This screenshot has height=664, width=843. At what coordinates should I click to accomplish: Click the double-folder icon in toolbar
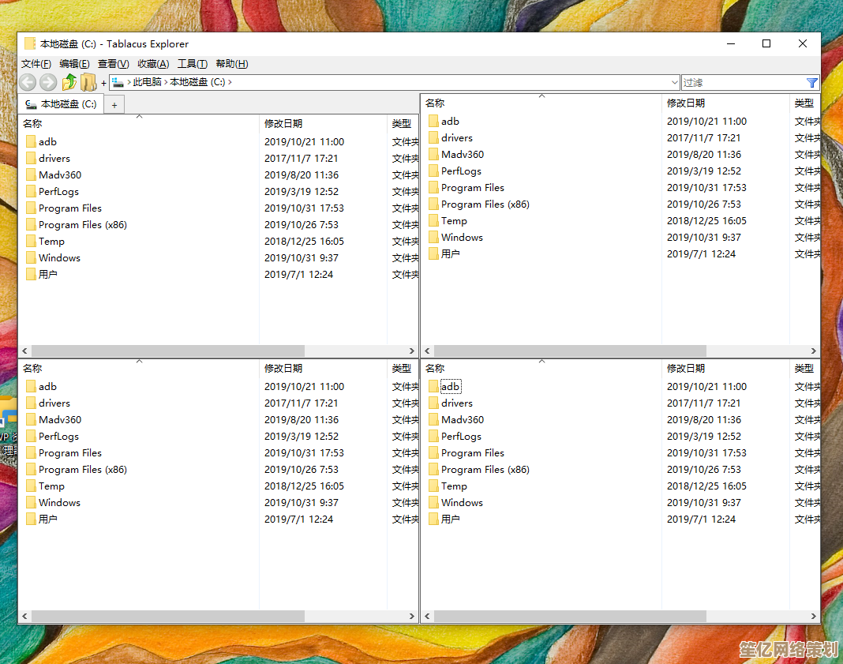point(88,82)
